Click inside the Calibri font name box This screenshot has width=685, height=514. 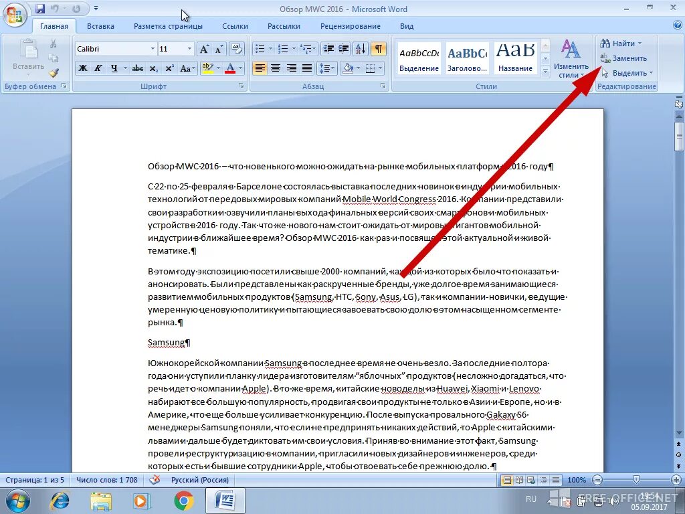[x=112, y=48]
